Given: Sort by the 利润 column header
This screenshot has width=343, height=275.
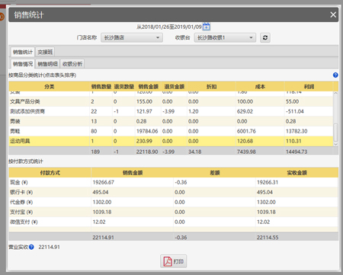Looking at the screenshot, I should pyautogui.click(x=309, y=87).
